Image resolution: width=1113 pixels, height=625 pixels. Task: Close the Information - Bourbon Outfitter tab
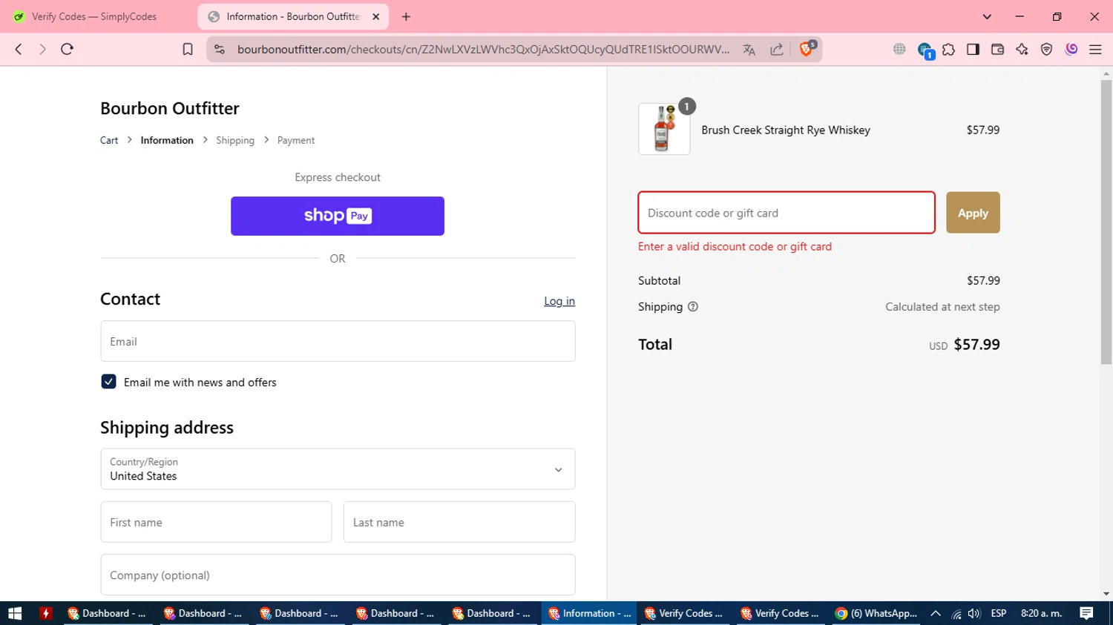[375, 16]
